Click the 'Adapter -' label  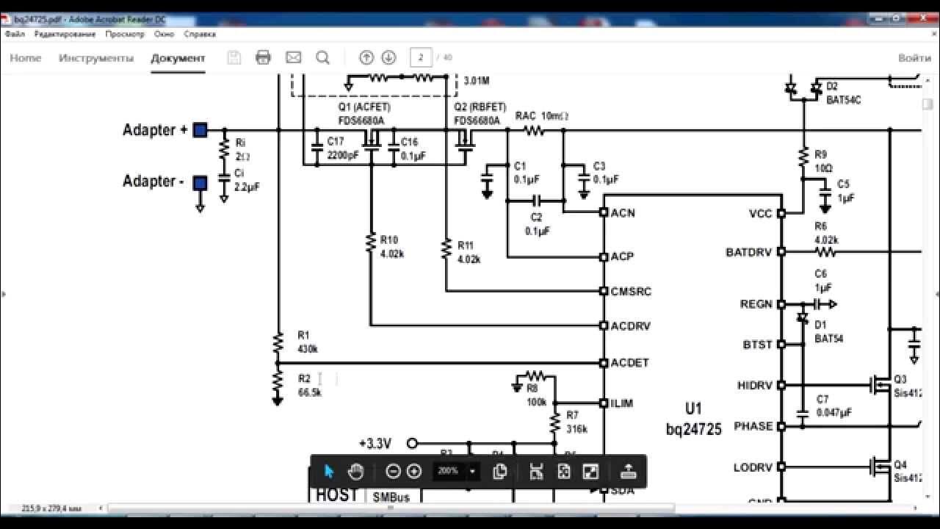[x=153, y=181]
